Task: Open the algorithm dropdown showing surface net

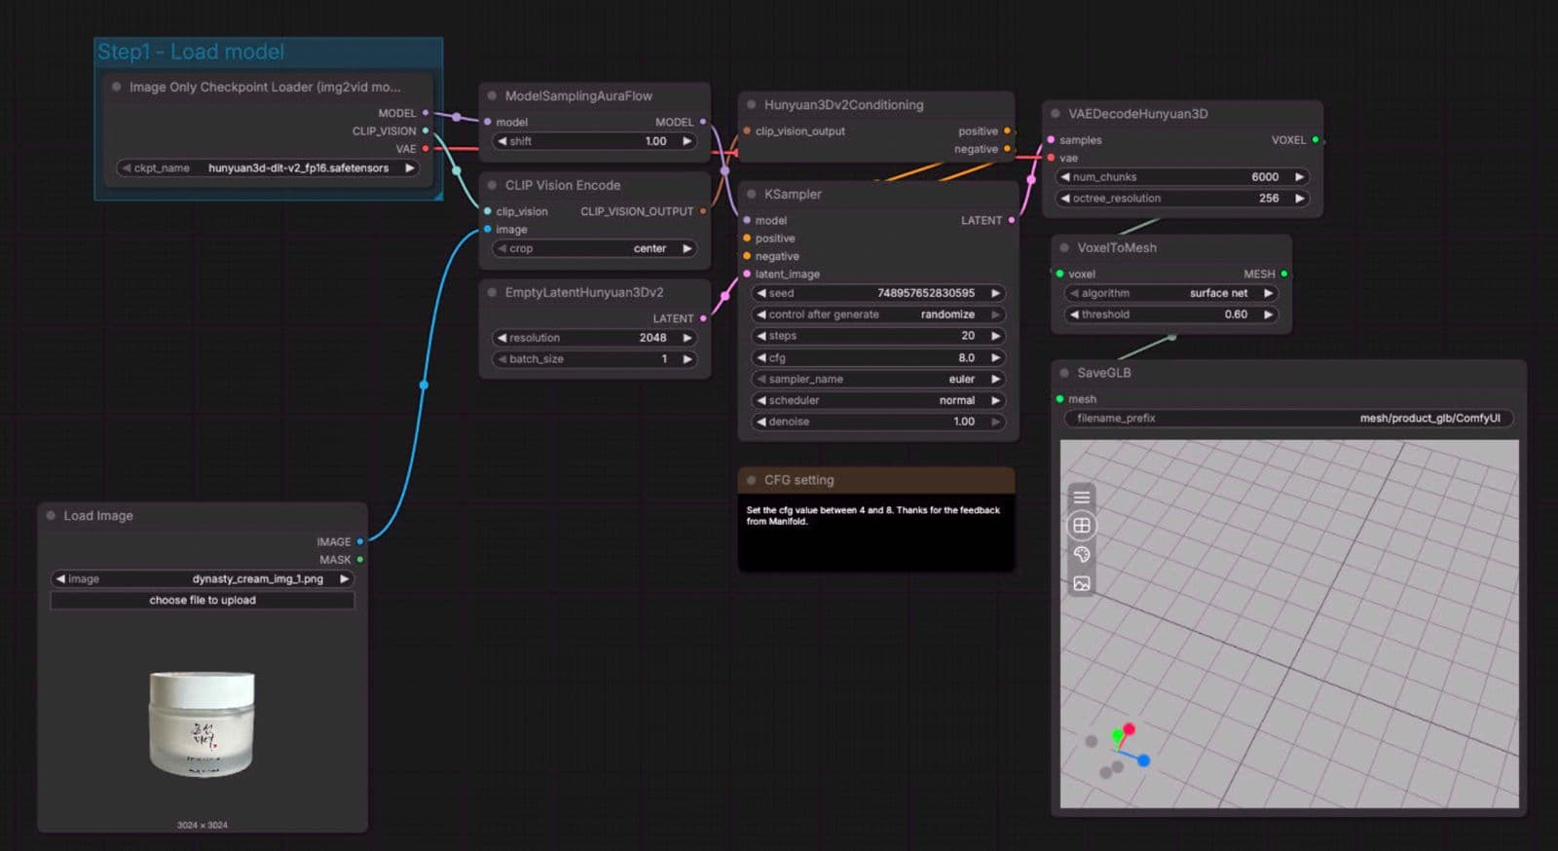Action: pyautogui.click(x=1171, y=293)
